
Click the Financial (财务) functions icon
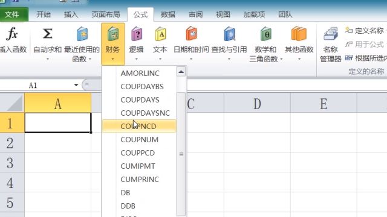pyautogui.click(x=113, y=34)
